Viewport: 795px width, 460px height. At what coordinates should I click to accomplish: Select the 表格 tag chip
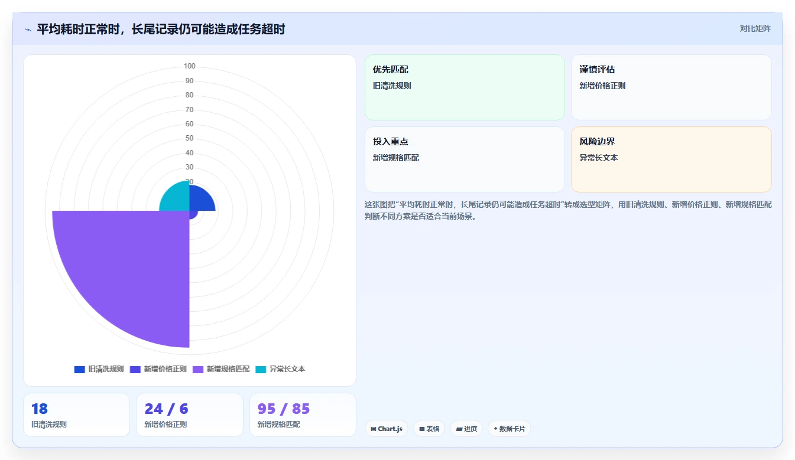pyautogui.click(x=429, y=429)
